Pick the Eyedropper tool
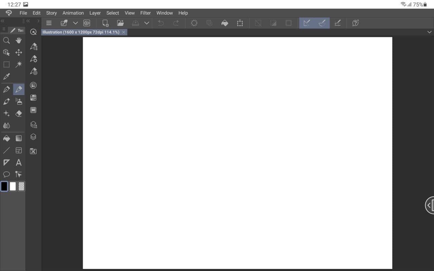The image size is (434, 271). 6,77
